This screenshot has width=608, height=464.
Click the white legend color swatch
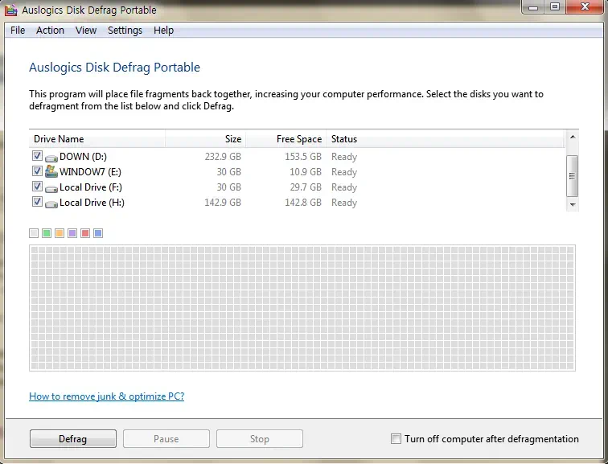34,233
